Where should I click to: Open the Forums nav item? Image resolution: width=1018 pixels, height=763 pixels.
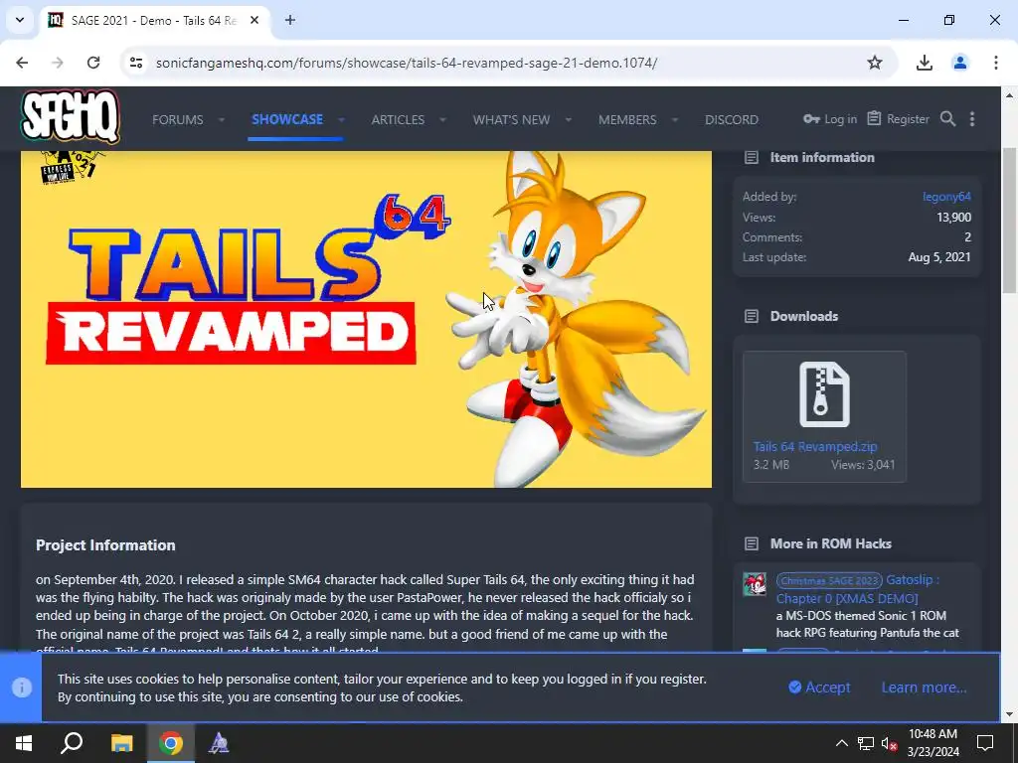tap(178, 119)
